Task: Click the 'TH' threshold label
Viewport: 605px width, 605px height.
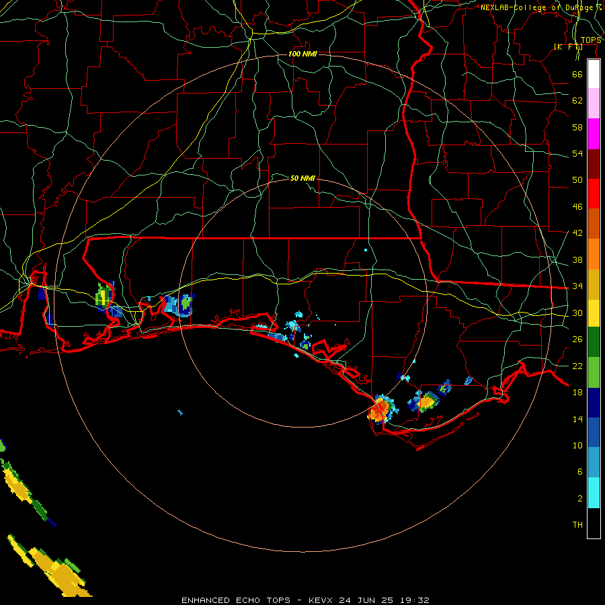Action: pos(577,525)
